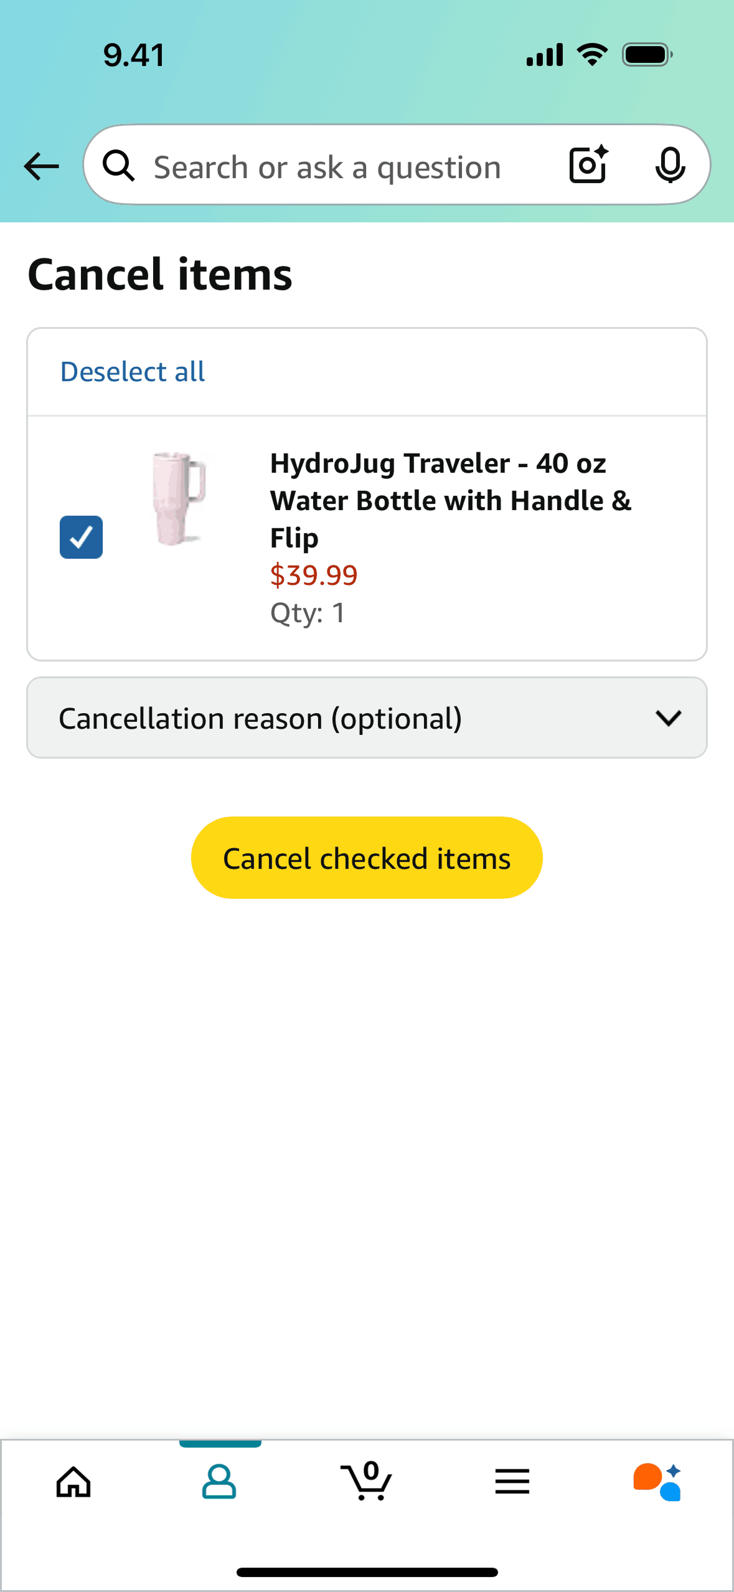Tap the microphone voice search icon
Viewport: 734px width, 1592px height.
(670, 165)
